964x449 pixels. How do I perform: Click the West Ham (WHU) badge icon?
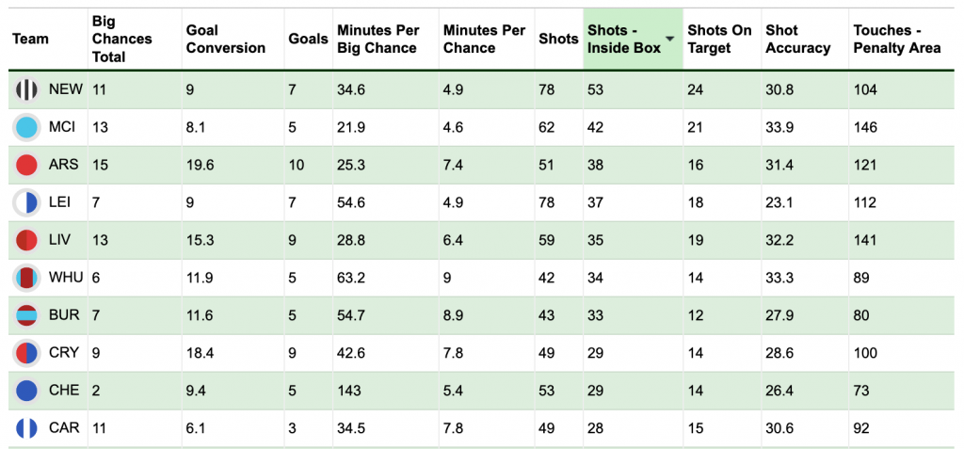click(27, 278)
